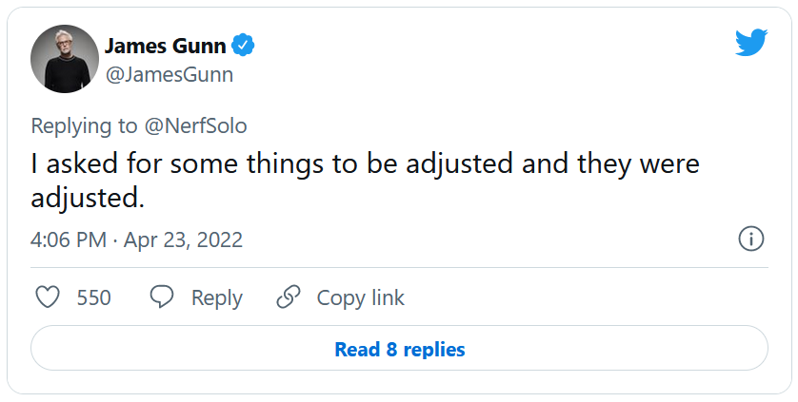Open the Twitter info circle icon
The height and width of the screenshot is (402, 798).
(751, 239)
